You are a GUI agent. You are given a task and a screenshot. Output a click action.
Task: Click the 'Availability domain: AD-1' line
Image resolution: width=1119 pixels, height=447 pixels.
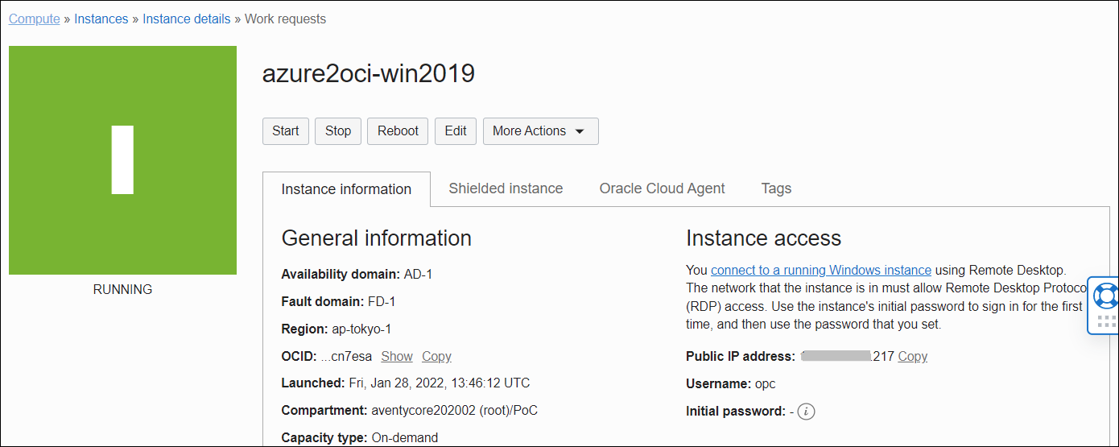pyautogui.click(x=357, y=274)
